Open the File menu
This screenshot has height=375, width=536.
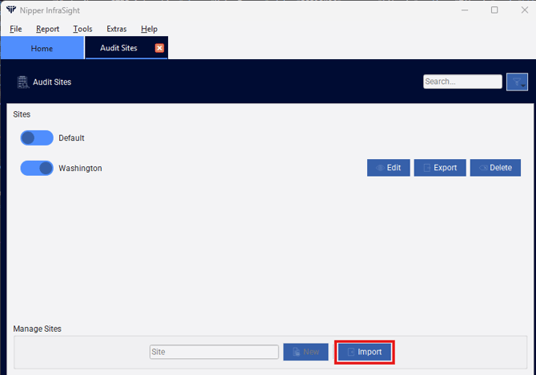(16, 29)
